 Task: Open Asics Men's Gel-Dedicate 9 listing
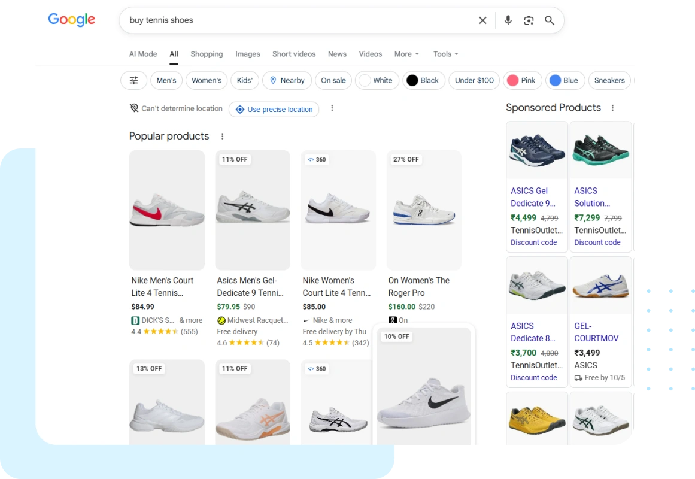[x=250, y=287]
